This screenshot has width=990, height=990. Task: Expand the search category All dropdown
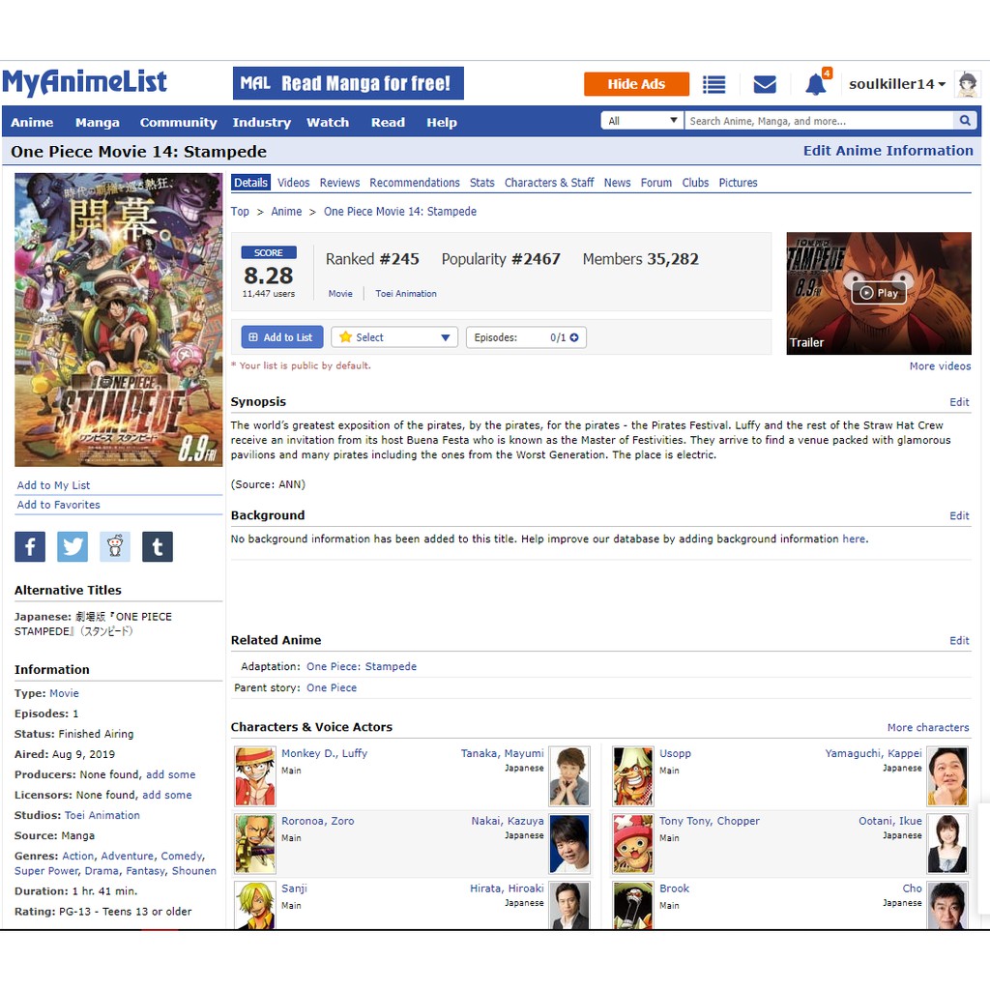click(642, 121)
